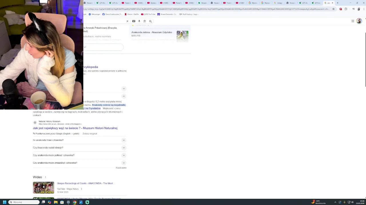
Task: Click the Windows taskbar search box
Action: click(x=24, y=202)
